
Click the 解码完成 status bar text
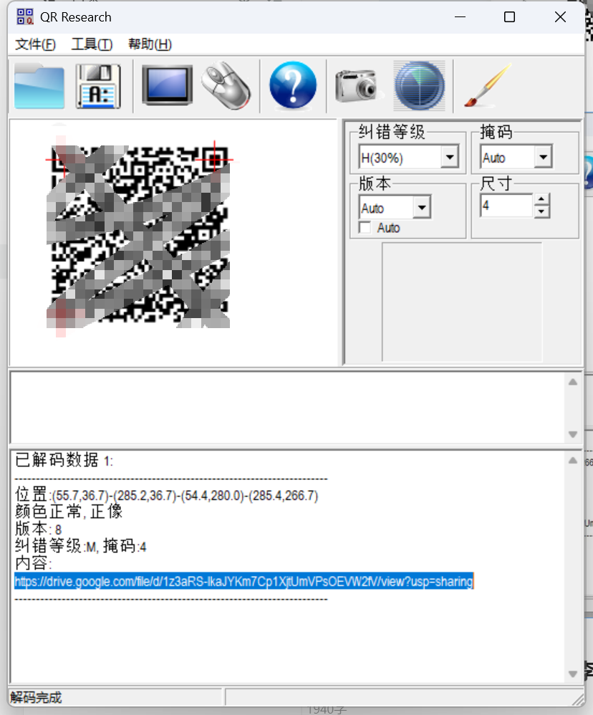36,697
